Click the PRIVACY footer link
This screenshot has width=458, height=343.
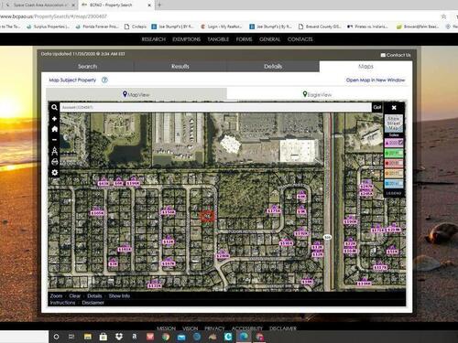click(x=214, y=328)
